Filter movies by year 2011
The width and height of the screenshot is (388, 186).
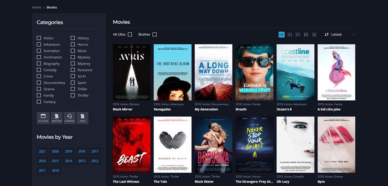[x=42, y=171]
